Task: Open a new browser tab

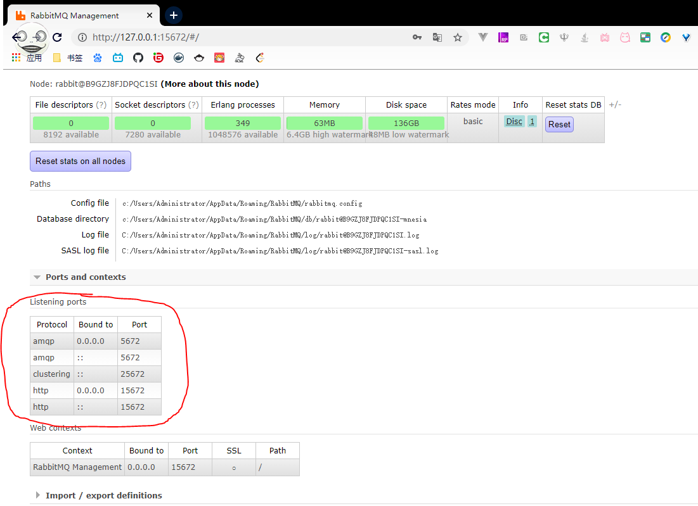Action: coord(174,15)
